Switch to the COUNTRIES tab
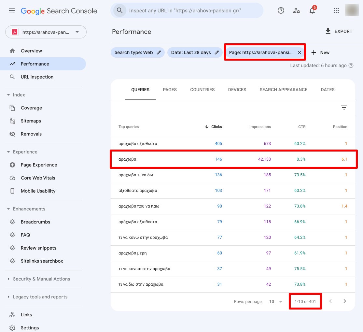The width and height of the screenshot is (363, 332). [202, 90]
